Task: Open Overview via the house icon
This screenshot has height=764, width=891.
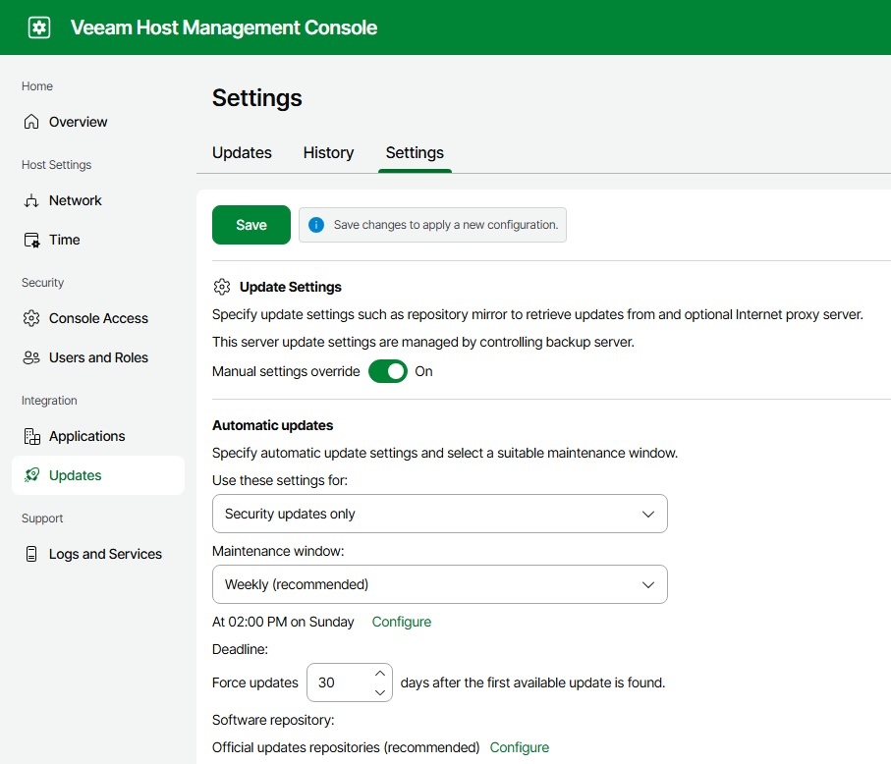Action: (x=31, y=122)
